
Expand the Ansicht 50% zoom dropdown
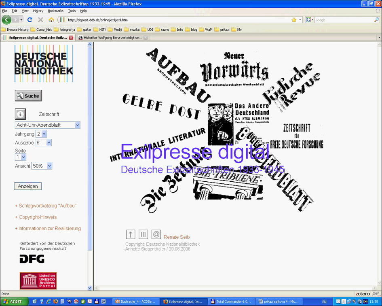(x=42, y=166)
